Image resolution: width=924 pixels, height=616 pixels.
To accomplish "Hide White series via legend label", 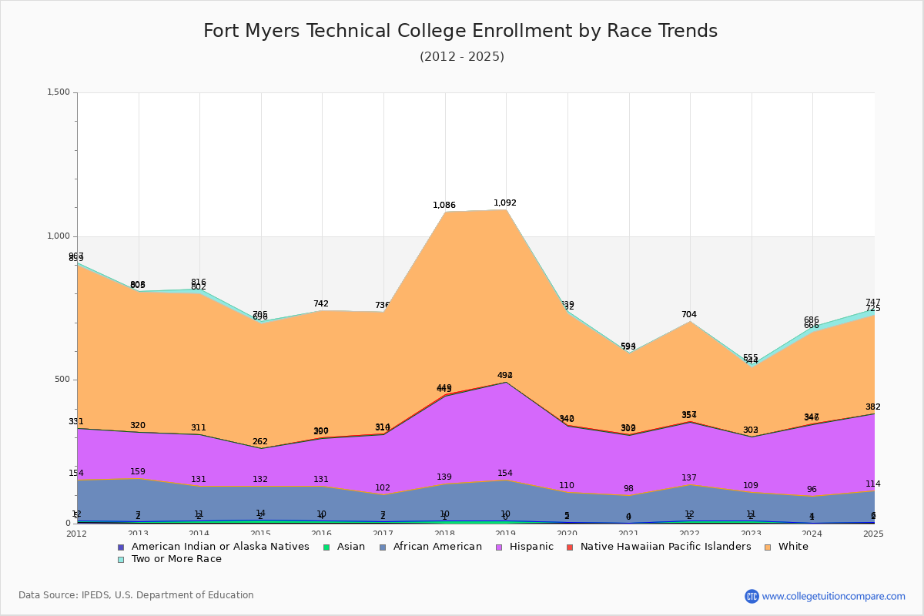I will coord(794,547).
